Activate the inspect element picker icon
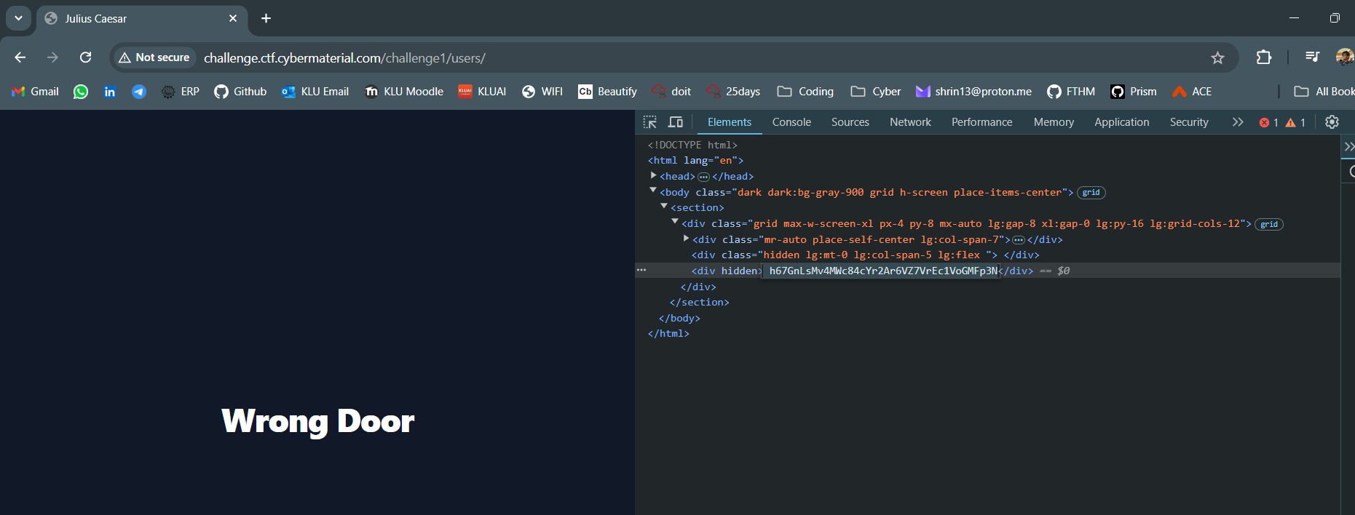 [x=650, y=122]
